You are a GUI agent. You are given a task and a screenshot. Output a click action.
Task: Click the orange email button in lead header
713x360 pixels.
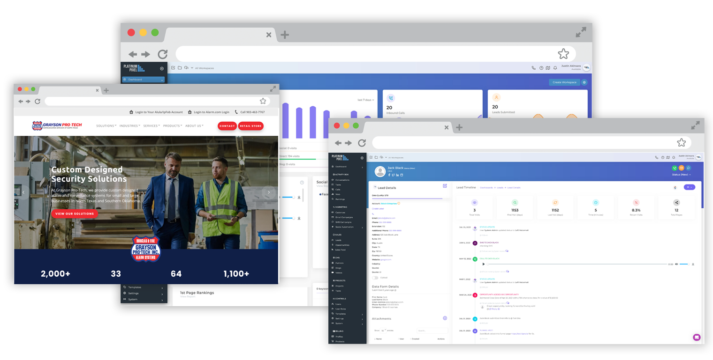click(681, 168)
